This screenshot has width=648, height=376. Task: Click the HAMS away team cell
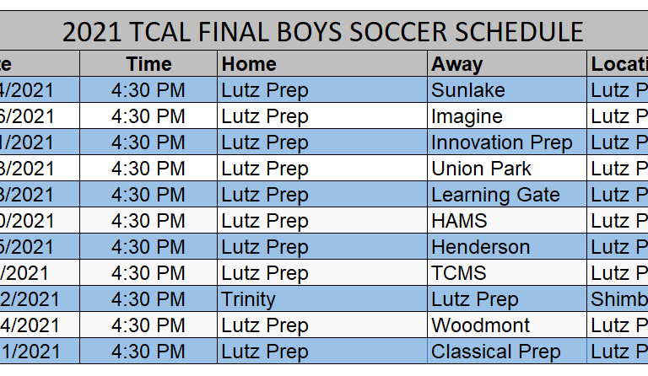point(507,220)
